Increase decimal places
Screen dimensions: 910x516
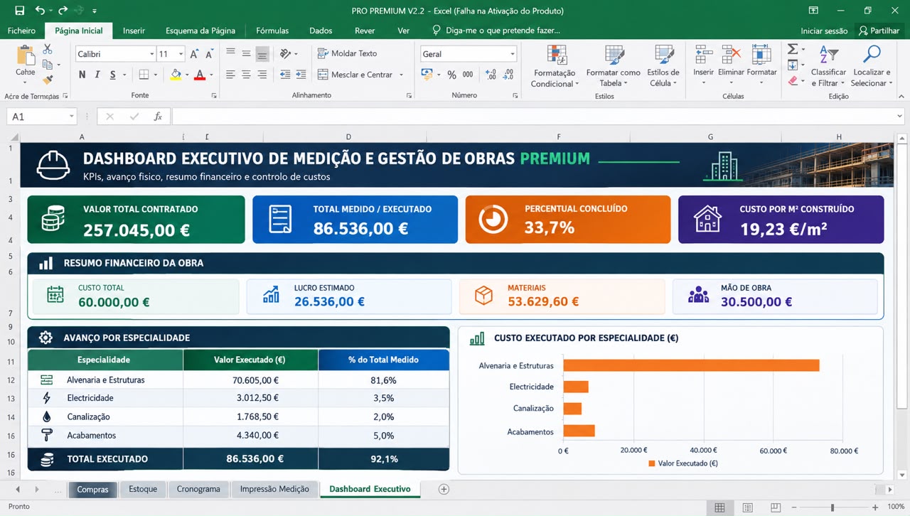point(491,75)
